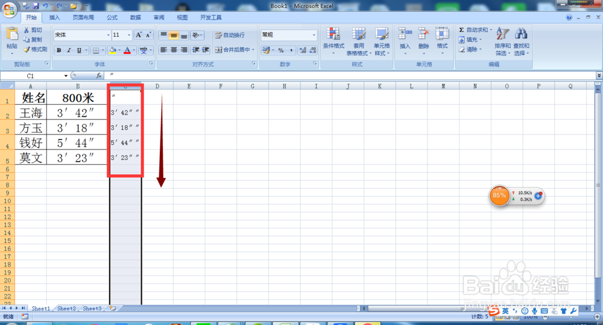Select the Sheet2 worksheet tab
The width and height of the screenshot is (603, 325).
tap(66, 309)
